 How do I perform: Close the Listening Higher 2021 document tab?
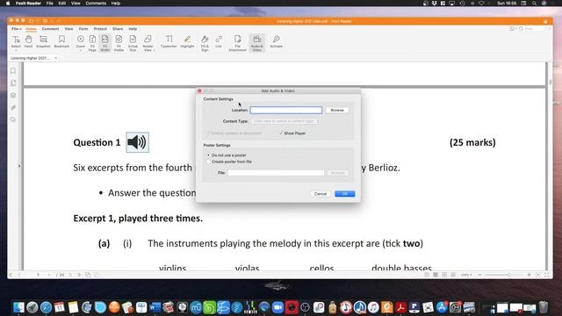(x=56, y=58)
